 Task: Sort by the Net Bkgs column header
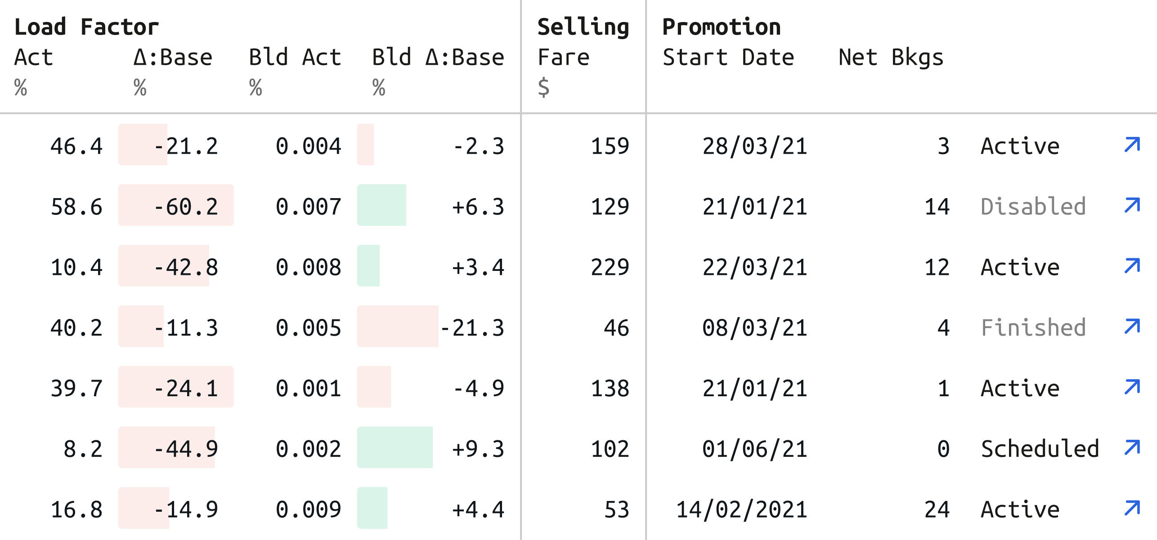[x=891, y=58]
